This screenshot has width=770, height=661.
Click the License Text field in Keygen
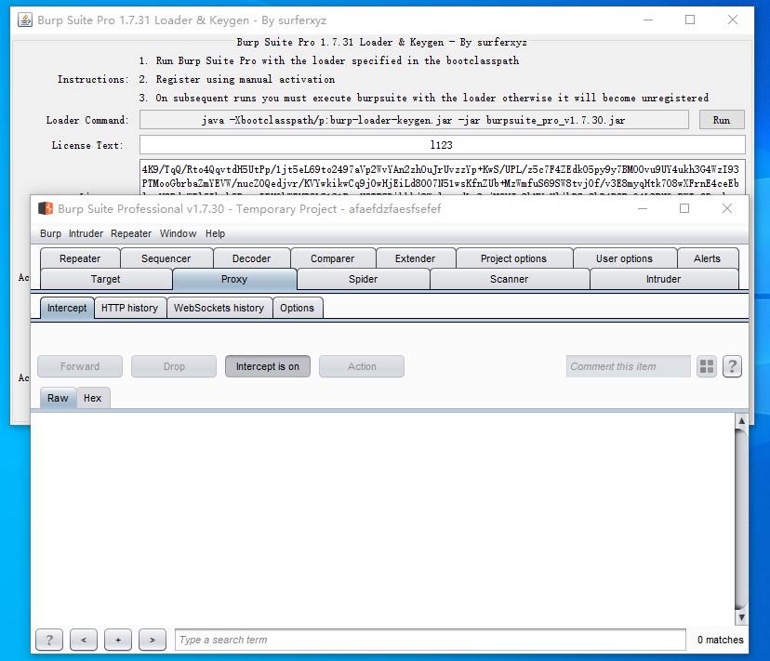coord(442,145)
